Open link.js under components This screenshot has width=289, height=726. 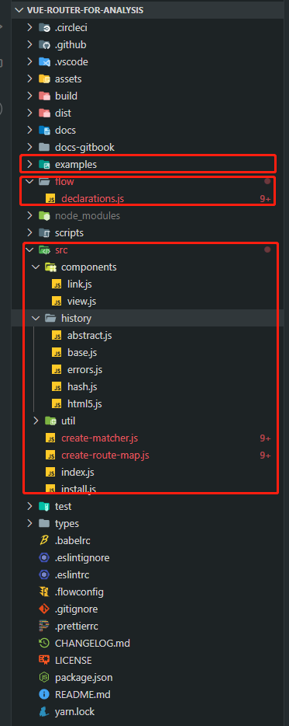(x=79, y=284)
